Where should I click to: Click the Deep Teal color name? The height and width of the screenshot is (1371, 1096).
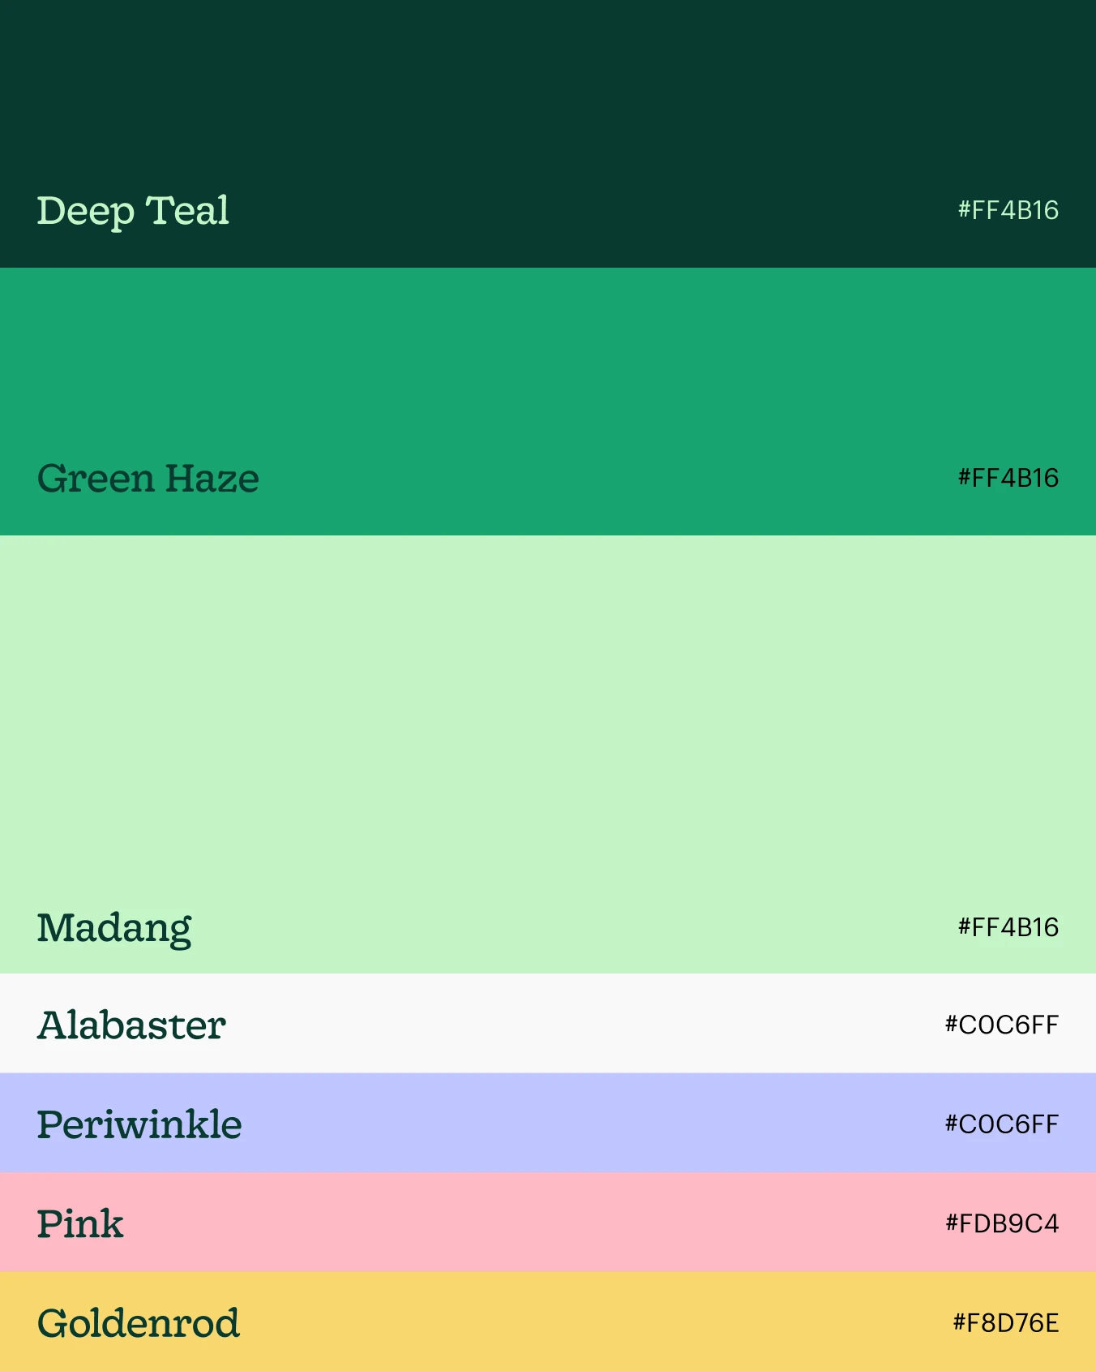[133, 211]
